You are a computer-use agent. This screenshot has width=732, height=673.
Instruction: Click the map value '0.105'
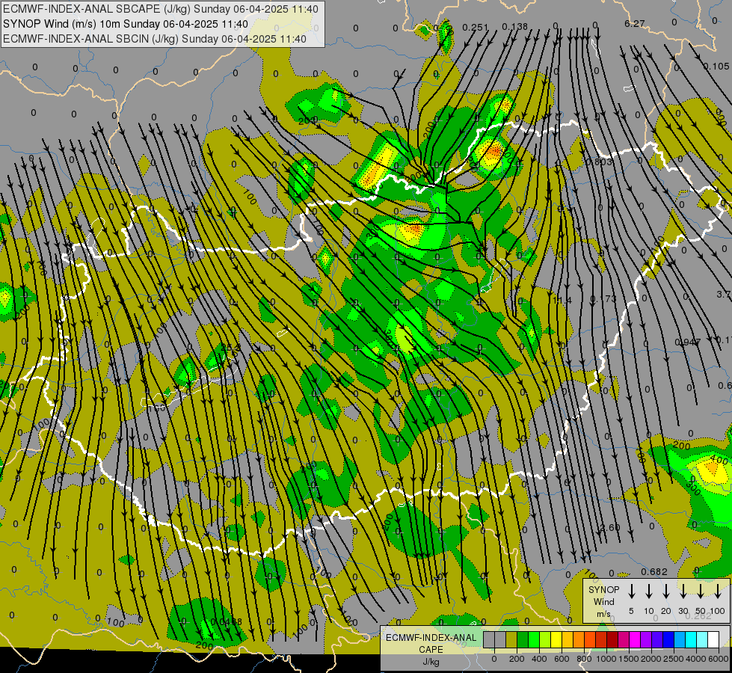coord(716,67)
